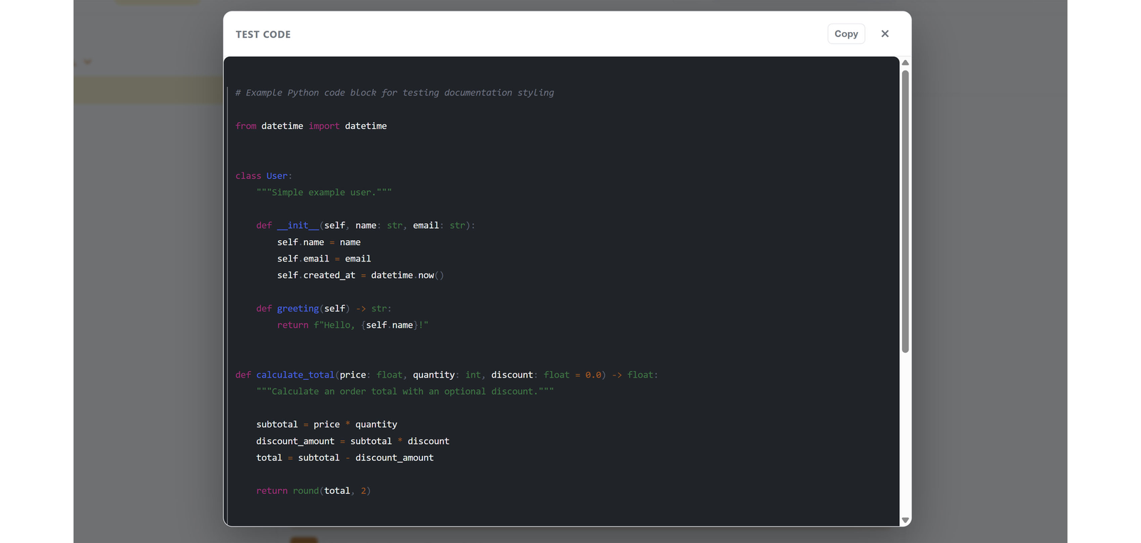
Task: Click the 'def __init__' line
Action: 365,225
